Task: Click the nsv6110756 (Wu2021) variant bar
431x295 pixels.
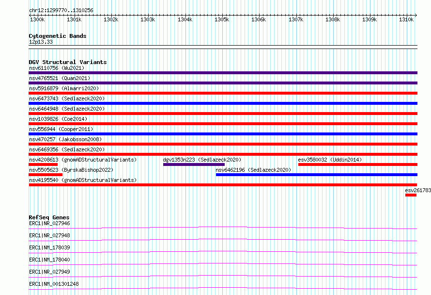Action: [223, 73]
